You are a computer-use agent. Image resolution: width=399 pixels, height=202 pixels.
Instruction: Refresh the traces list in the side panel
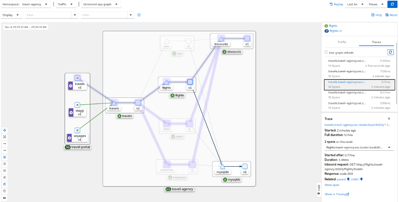click(x=390, y=52)
